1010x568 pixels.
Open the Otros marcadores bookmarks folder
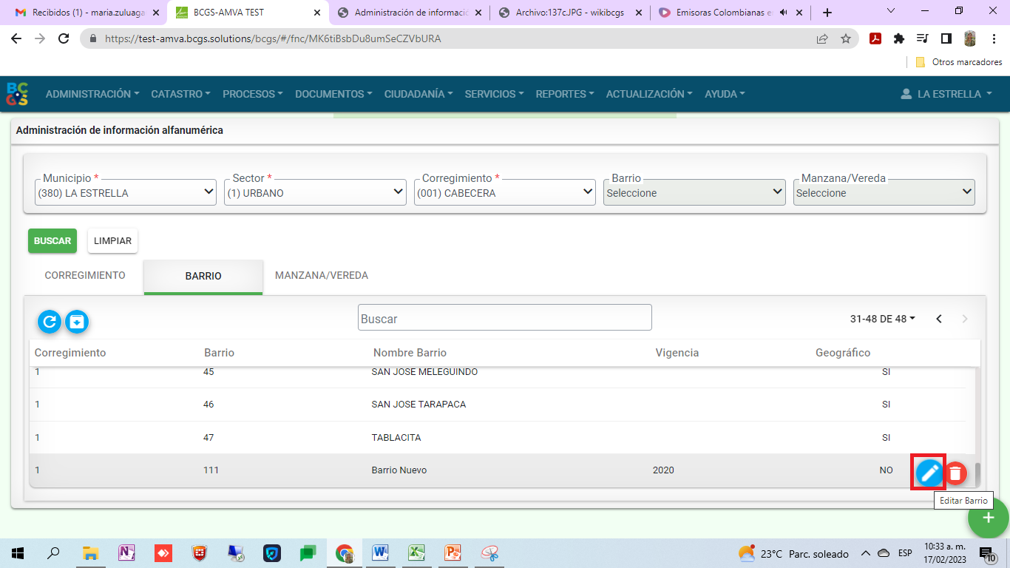click(959, 62)
